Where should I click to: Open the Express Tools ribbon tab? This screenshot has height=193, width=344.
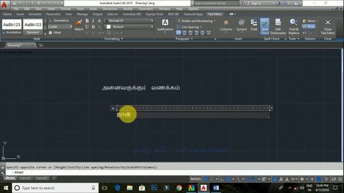point(154,14)
